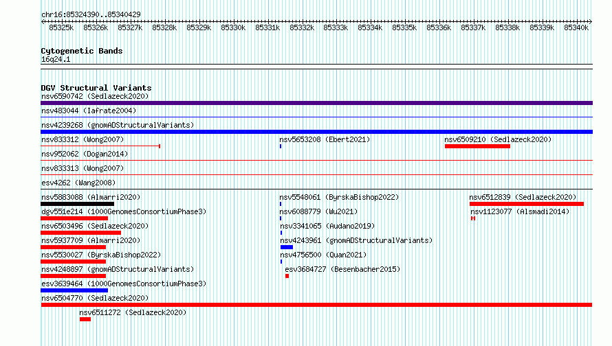The height and width of the screenshot is (346, 612).
Task: Click the nsv4239268 (gnomADStructuralVariants) label
Action: (118, 125)
